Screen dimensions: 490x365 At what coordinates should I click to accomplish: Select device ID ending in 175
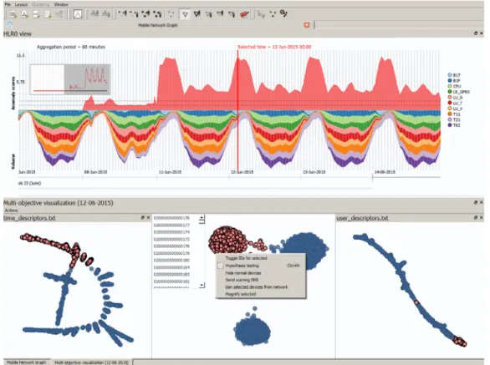pos(171,239)
